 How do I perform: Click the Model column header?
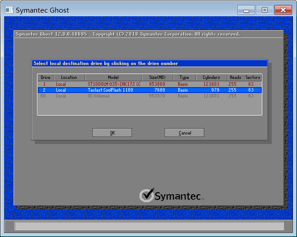click(x=113, y=78)
